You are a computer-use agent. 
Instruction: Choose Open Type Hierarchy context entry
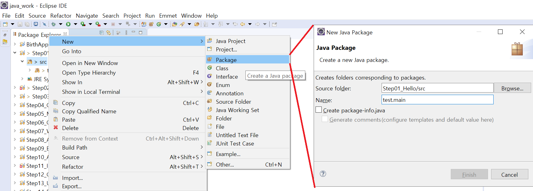pos(127,72)
